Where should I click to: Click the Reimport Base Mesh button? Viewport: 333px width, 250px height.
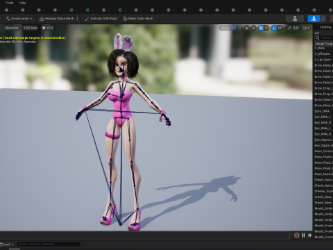coord(57,19)
